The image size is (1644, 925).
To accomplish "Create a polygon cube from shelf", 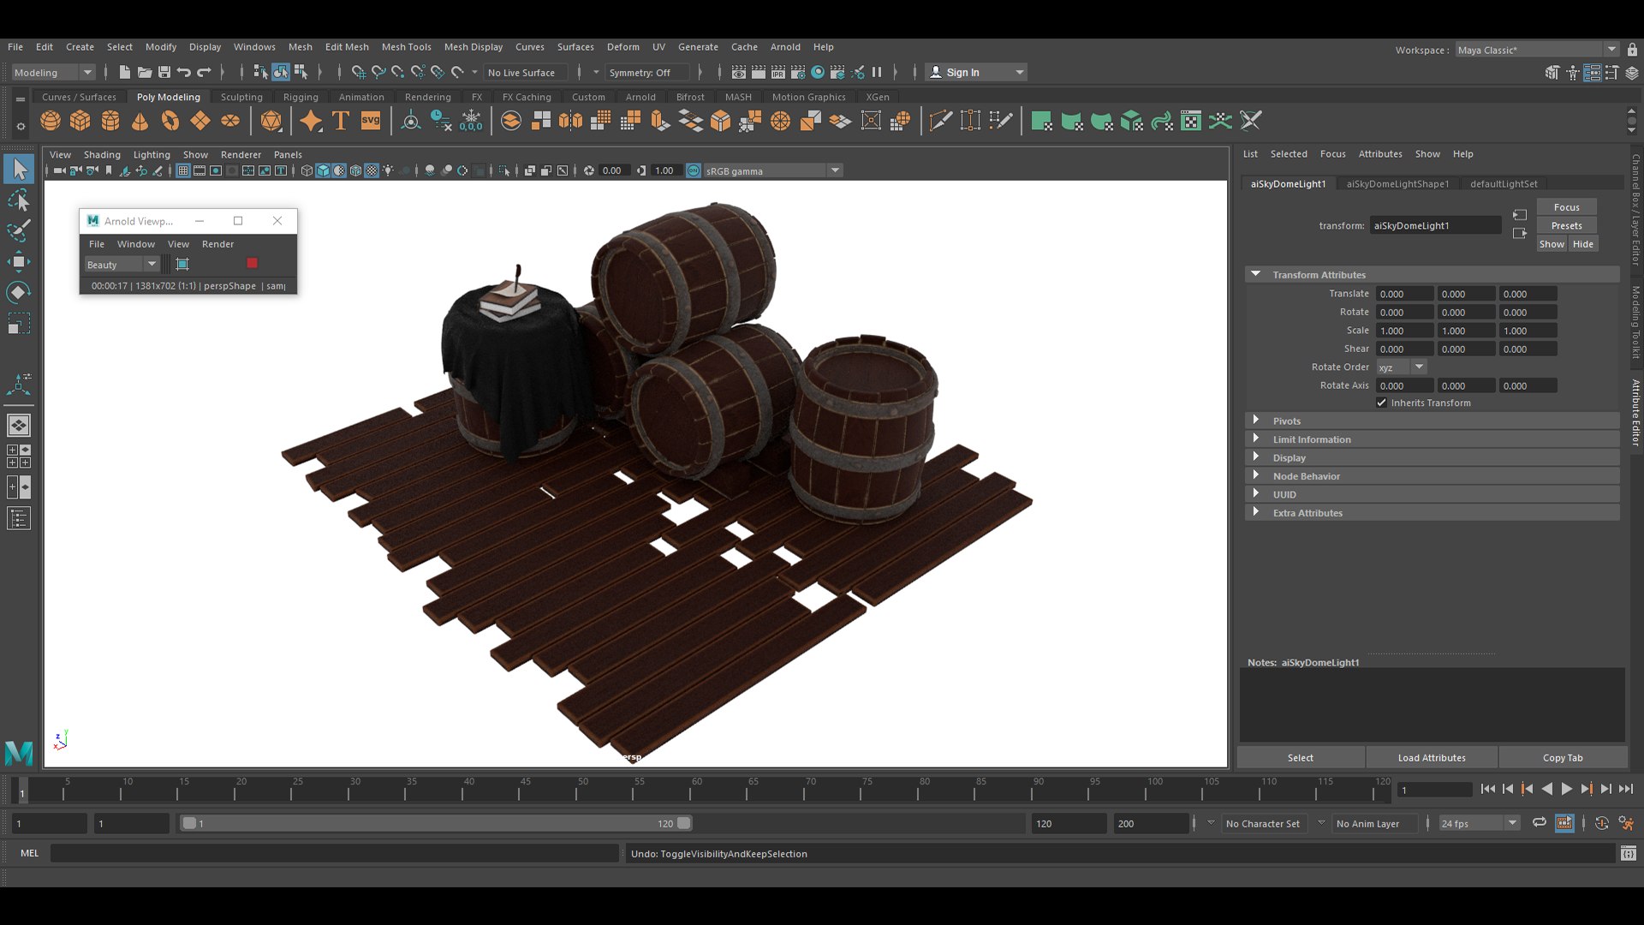I will tap(80, 121).
